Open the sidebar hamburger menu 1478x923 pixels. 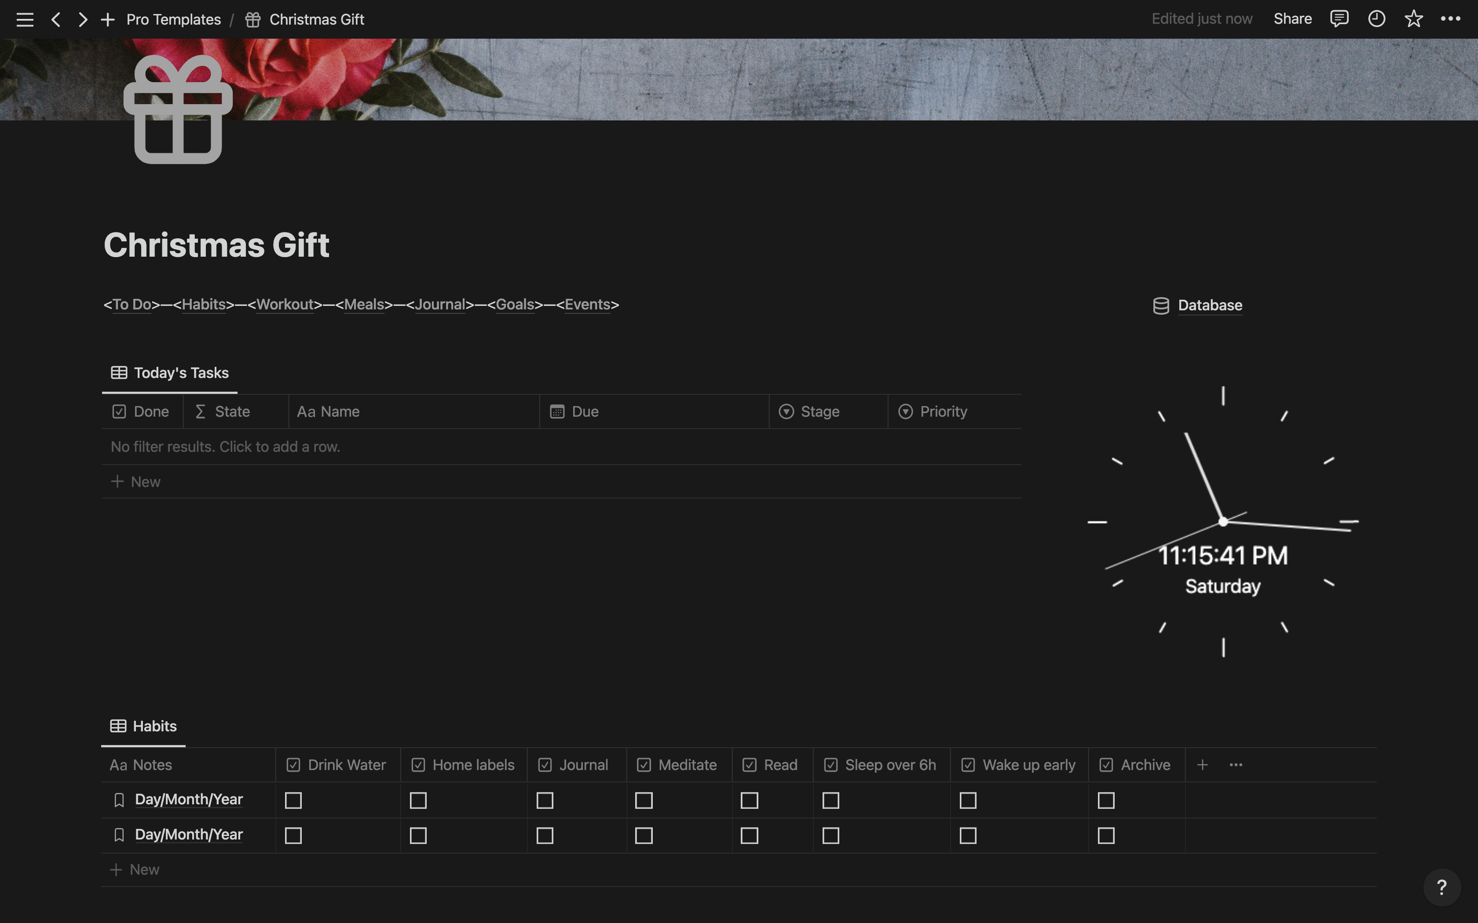point(25,19)
